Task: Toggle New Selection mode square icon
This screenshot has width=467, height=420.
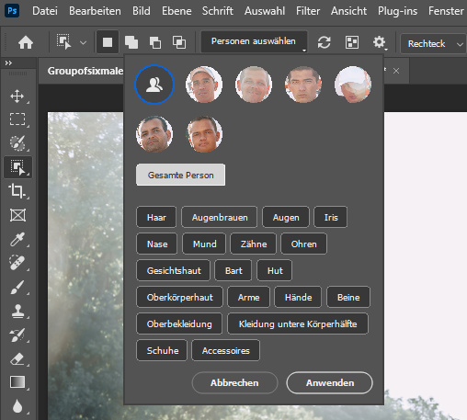Action: tap(108, 42)
